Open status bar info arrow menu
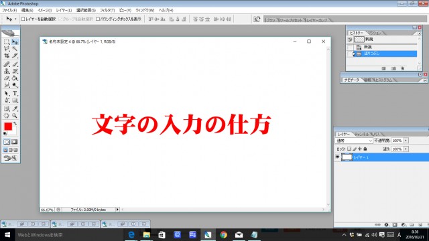 (x=117, y=210)
